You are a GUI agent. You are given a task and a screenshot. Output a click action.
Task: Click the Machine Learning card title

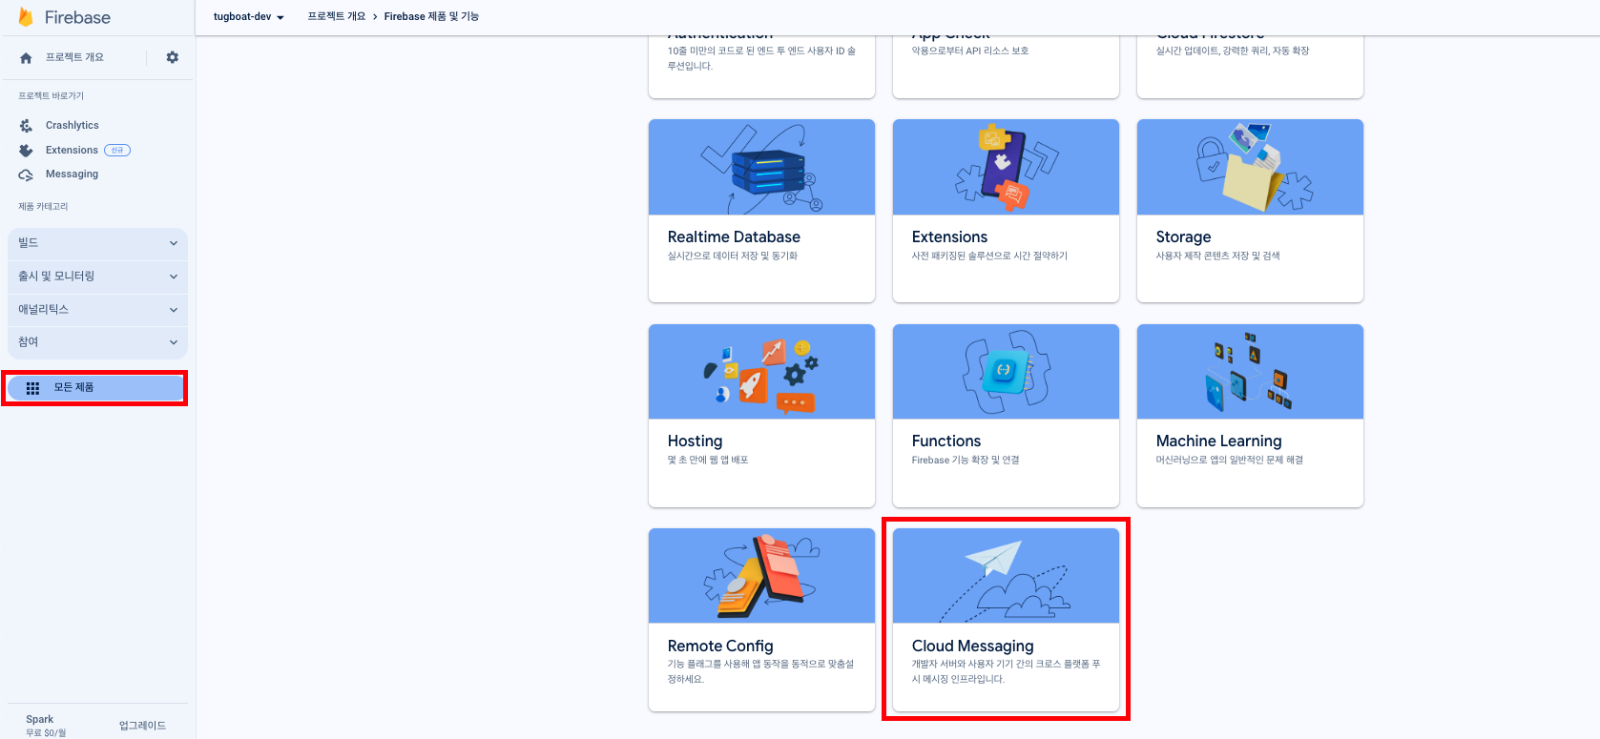(x=1218, y=441)
